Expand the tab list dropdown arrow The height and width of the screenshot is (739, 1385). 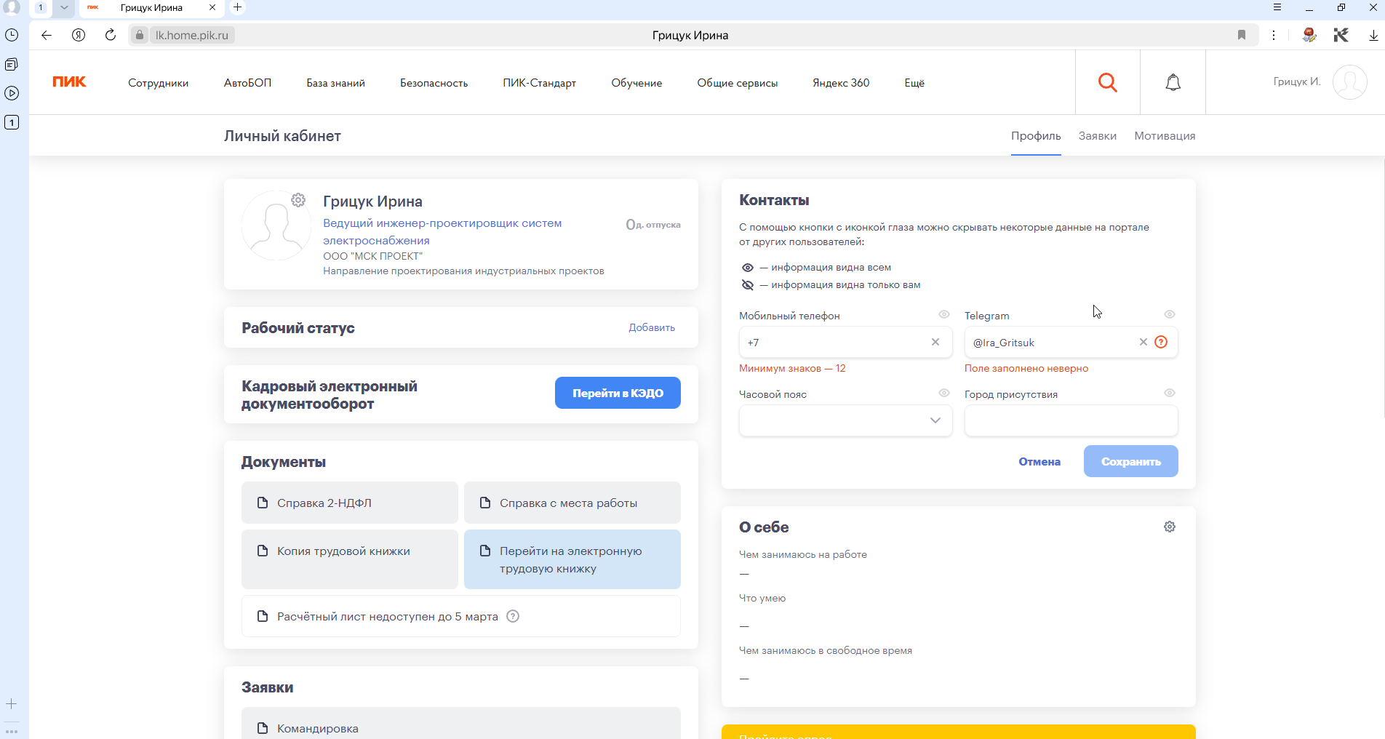tap(64, 7)
